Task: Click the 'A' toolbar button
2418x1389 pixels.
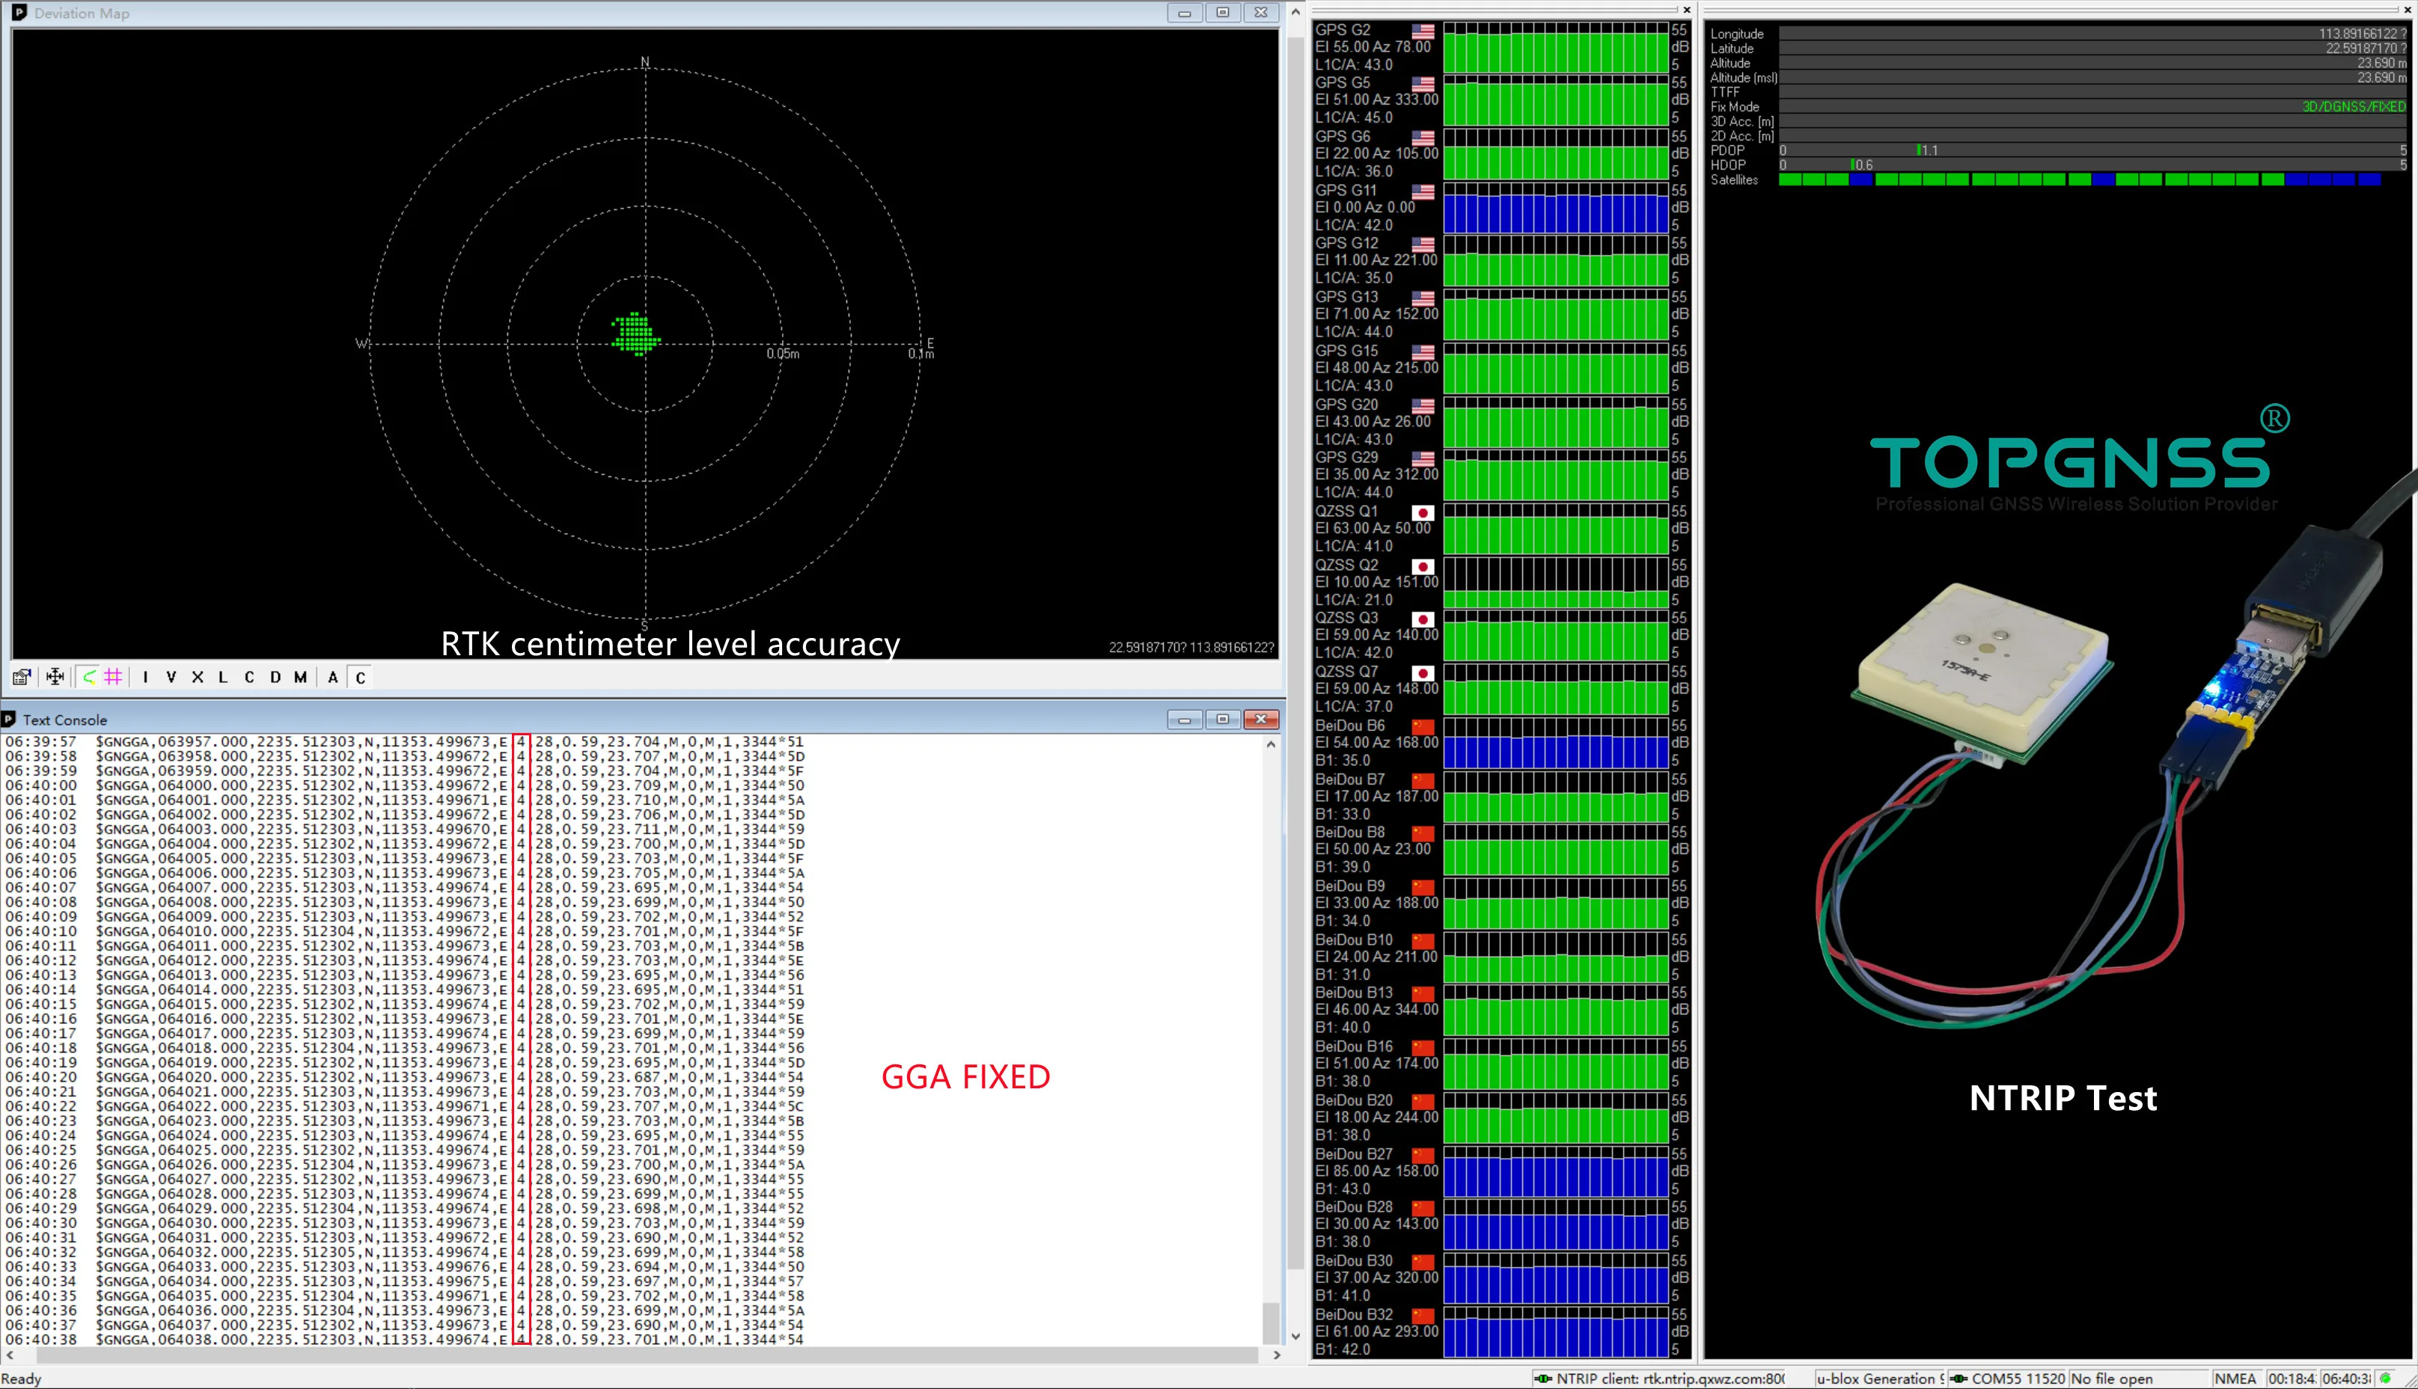Action: 333,678
